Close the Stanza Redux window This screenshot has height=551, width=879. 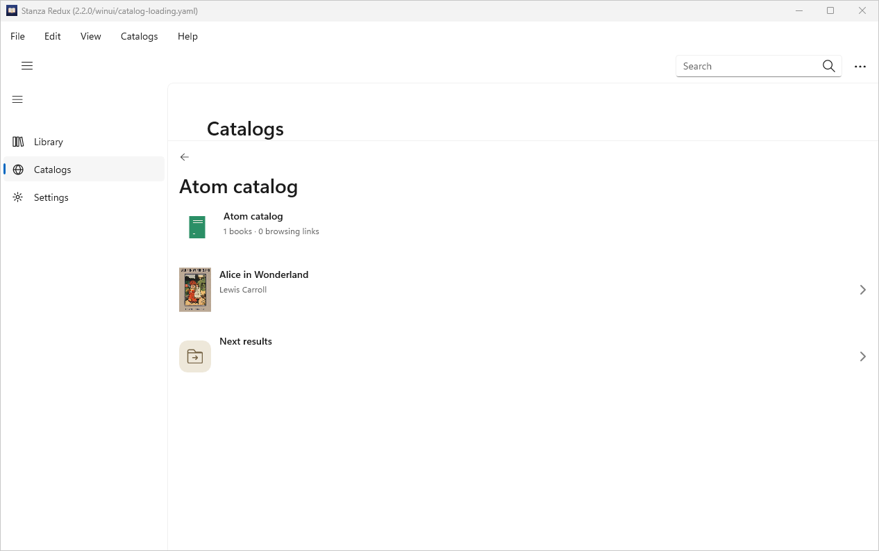point(862,10)
